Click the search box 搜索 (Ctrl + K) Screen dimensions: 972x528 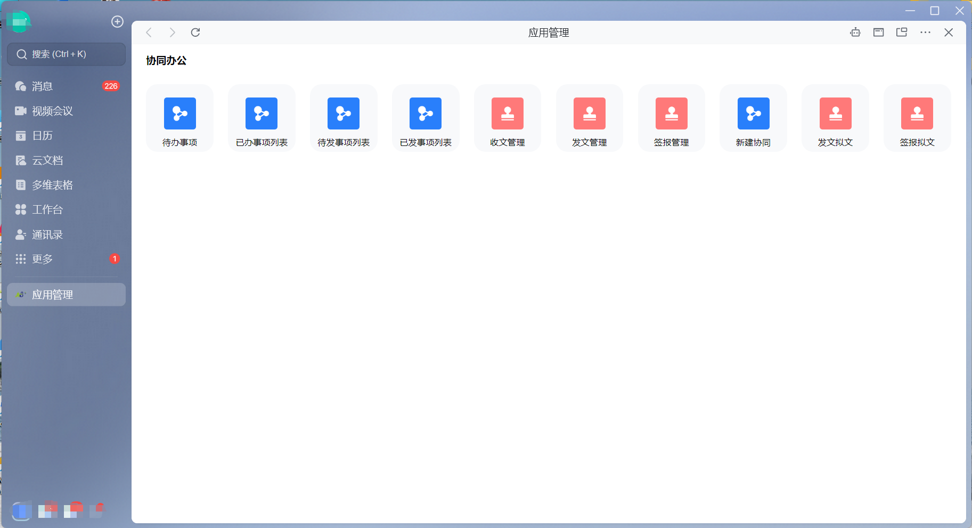coord(67,54)
